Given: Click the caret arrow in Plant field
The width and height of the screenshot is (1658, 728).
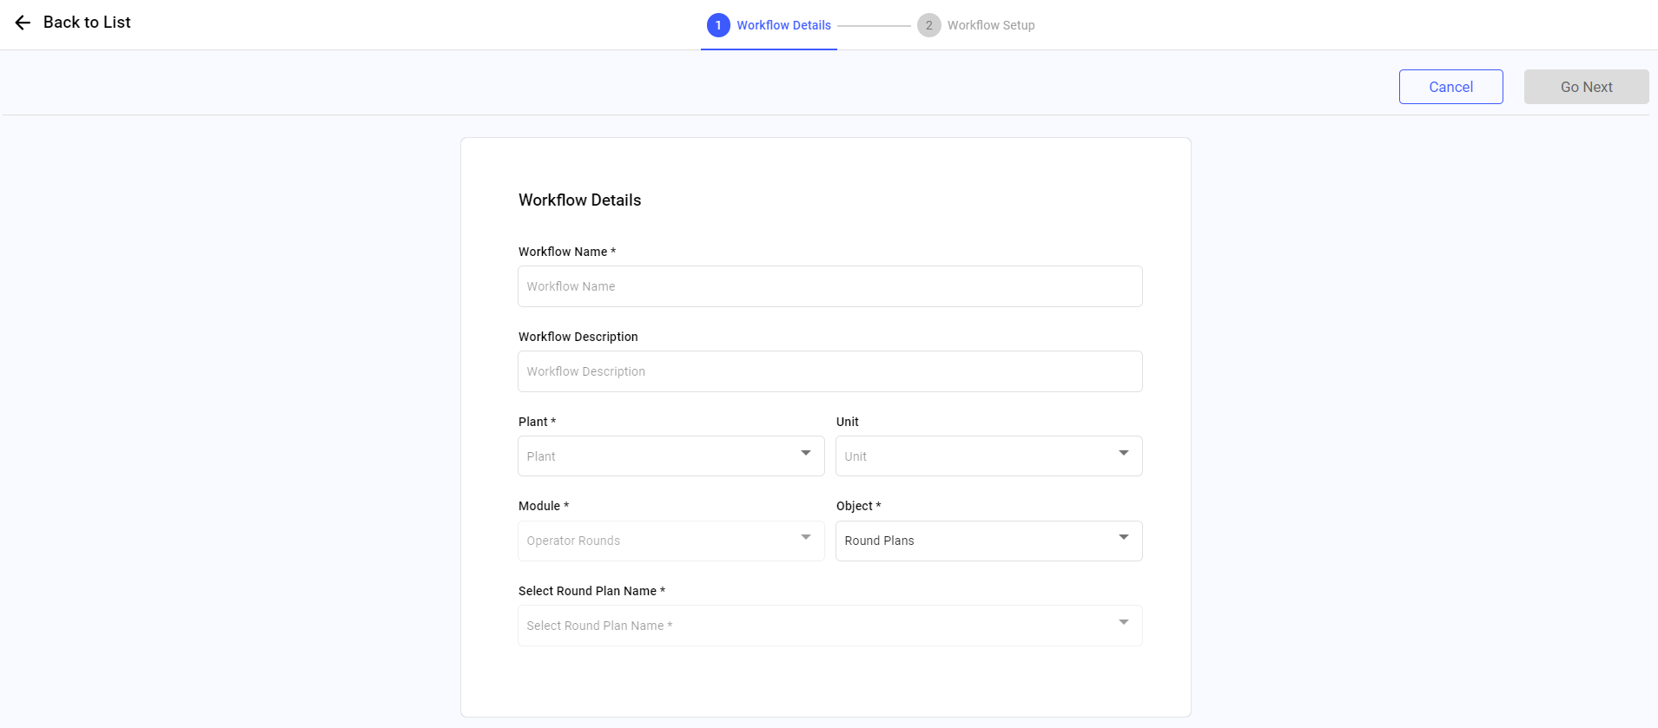Looking at the screenshot, I should (x=806, y=454).
